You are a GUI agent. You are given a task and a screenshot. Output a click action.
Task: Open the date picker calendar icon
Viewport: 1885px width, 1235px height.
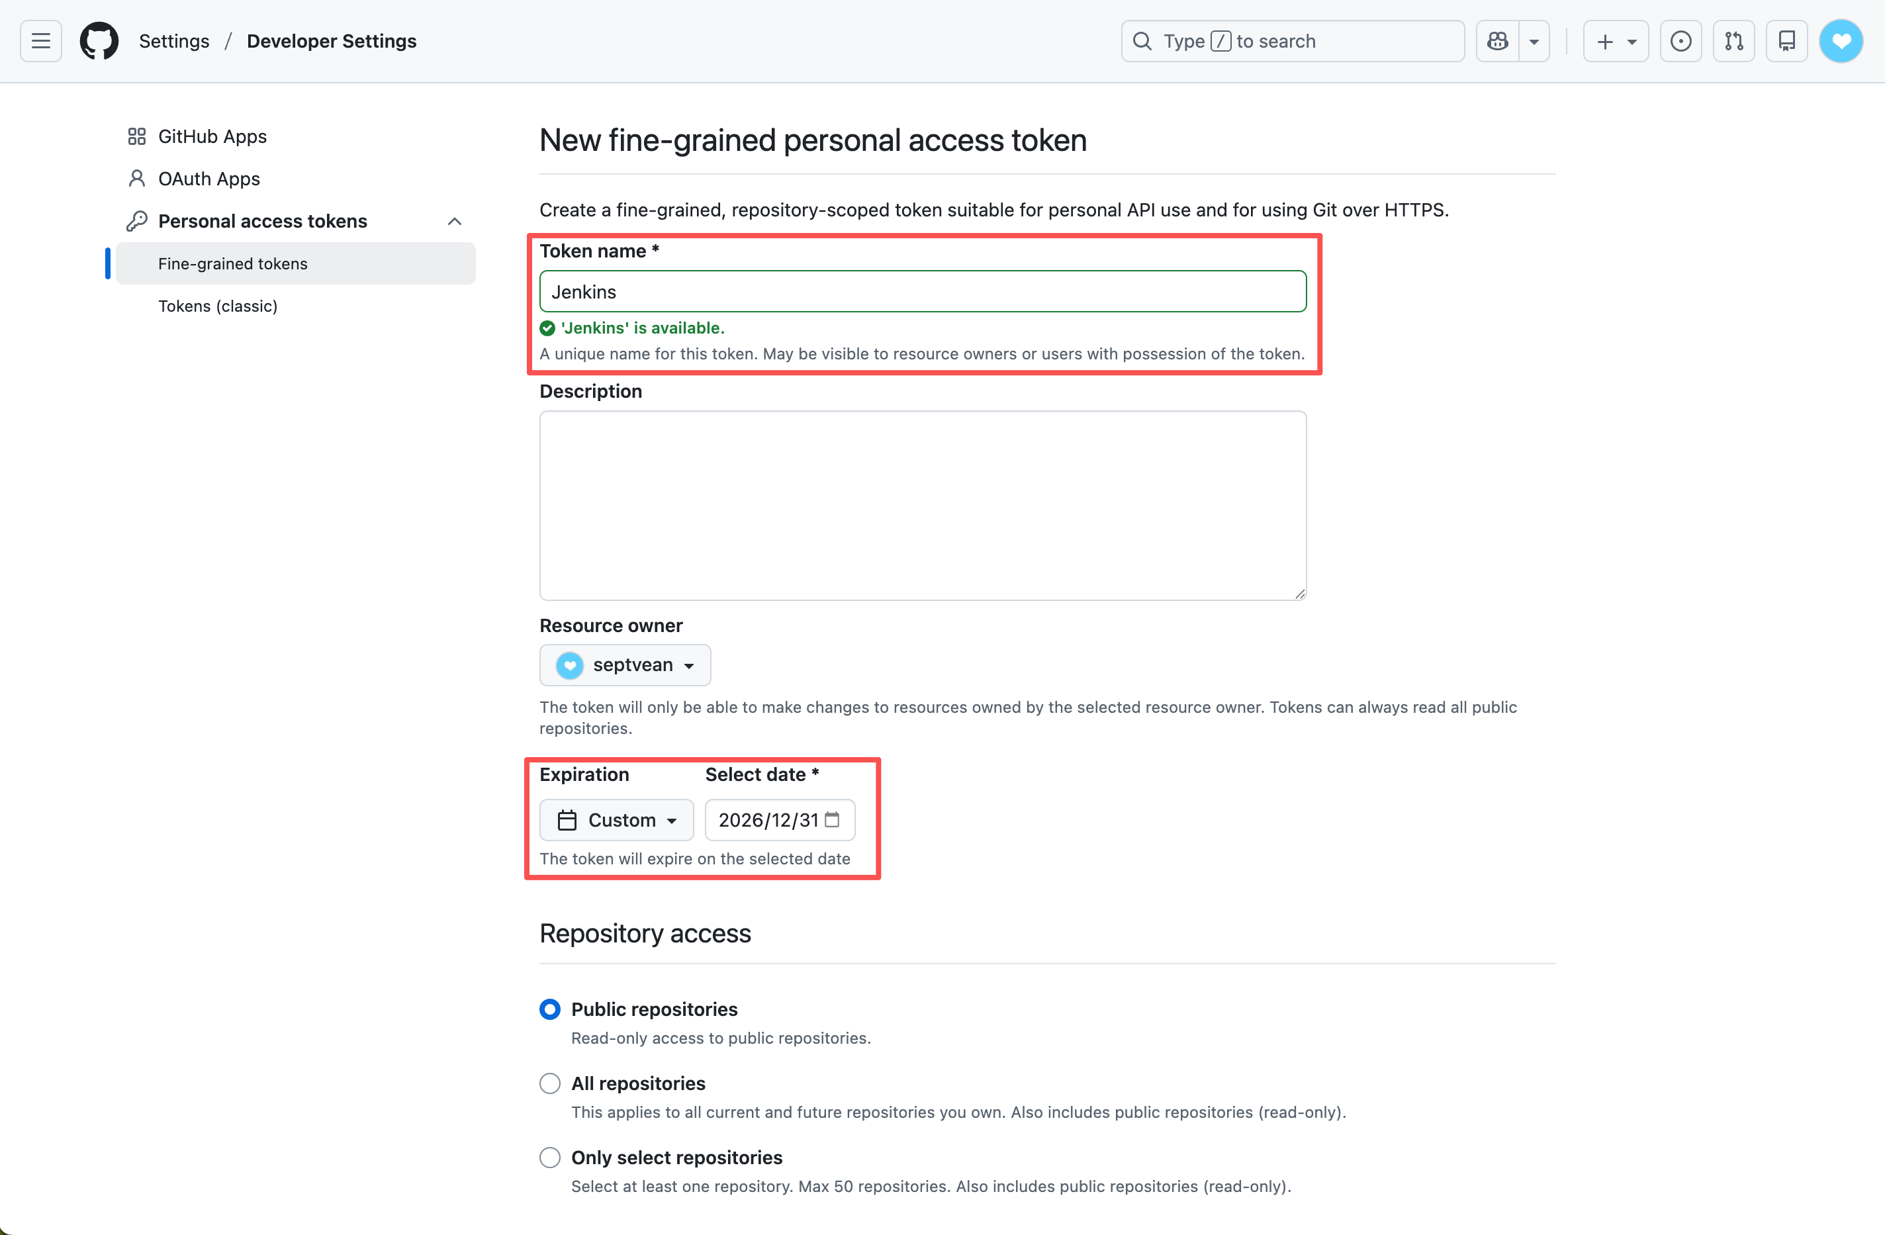[831, 819]
